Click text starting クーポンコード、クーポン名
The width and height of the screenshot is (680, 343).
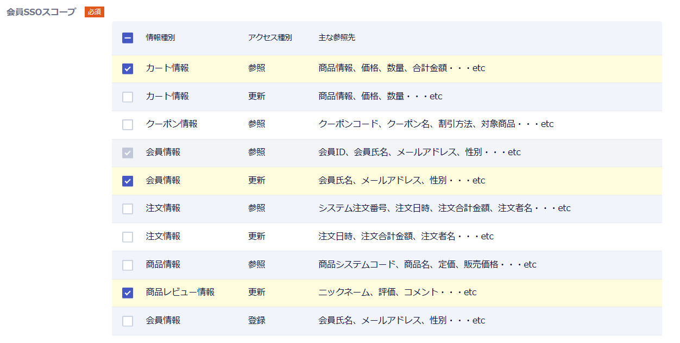(436, 124)
